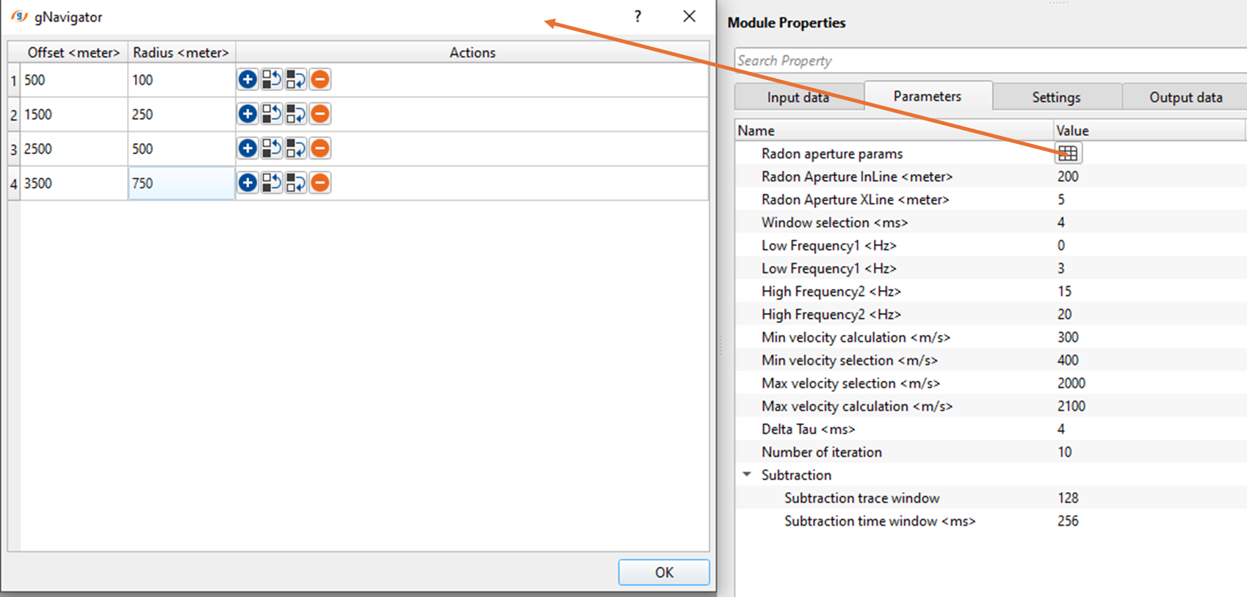Move row 2 up with its icon
The image size is (1247, 597).
pyautogui.click(x=272, y=114)
